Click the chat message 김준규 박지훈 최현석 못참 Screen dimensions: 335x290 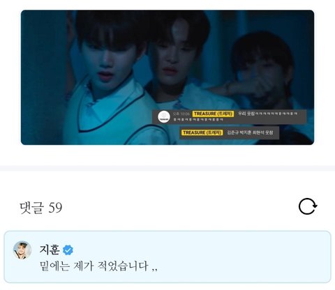(x=250, y=132)
